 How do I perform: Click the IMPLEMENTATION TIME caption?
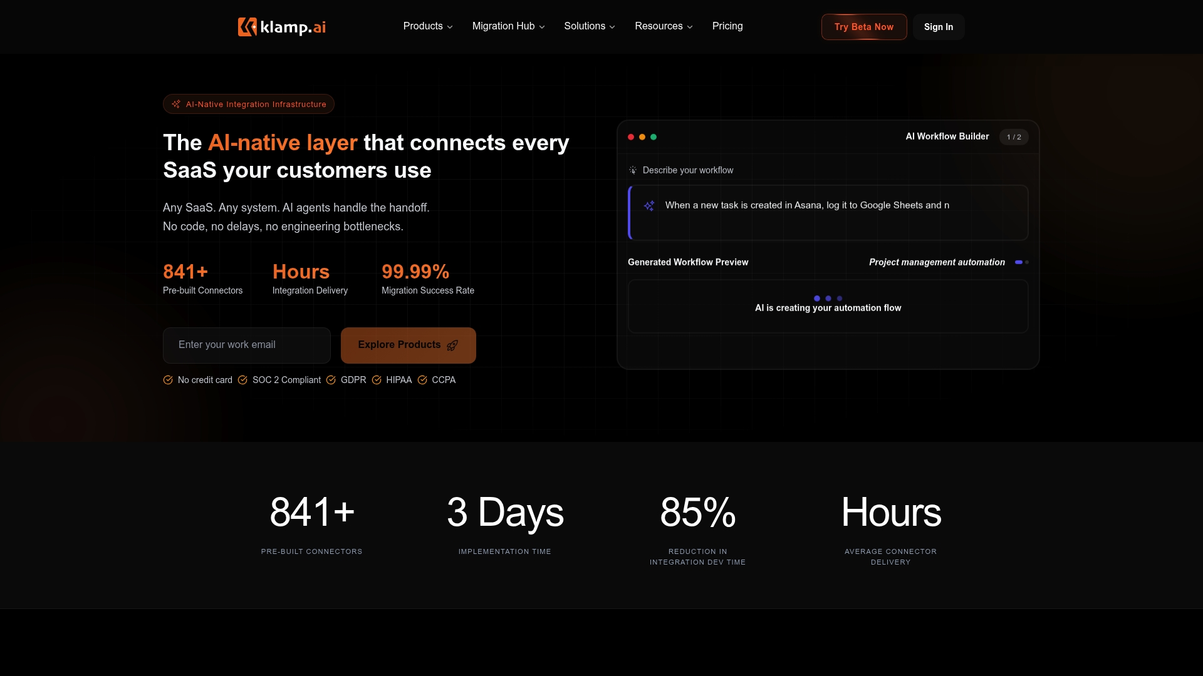click(x=505, y=551)
